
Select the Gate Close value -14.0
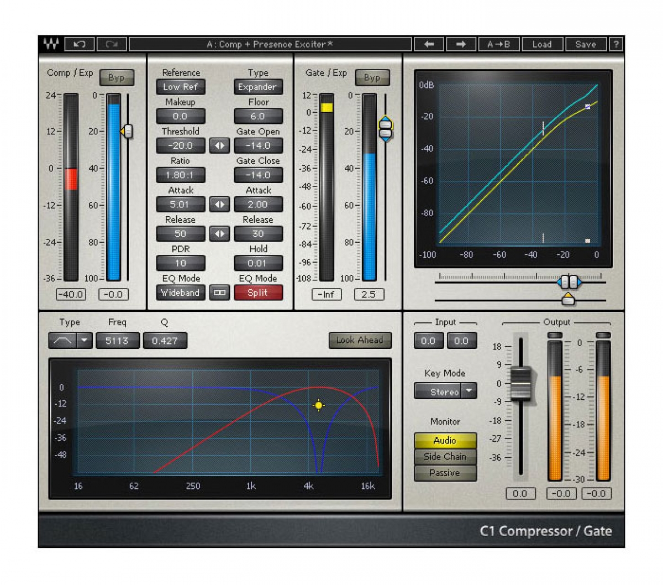258,175
